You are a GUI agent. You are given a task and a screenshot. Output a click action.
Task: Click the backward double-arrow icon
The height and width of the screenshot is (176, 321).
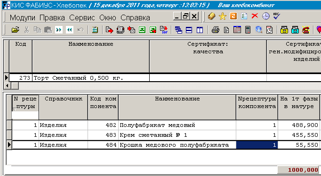click(70, 30)
